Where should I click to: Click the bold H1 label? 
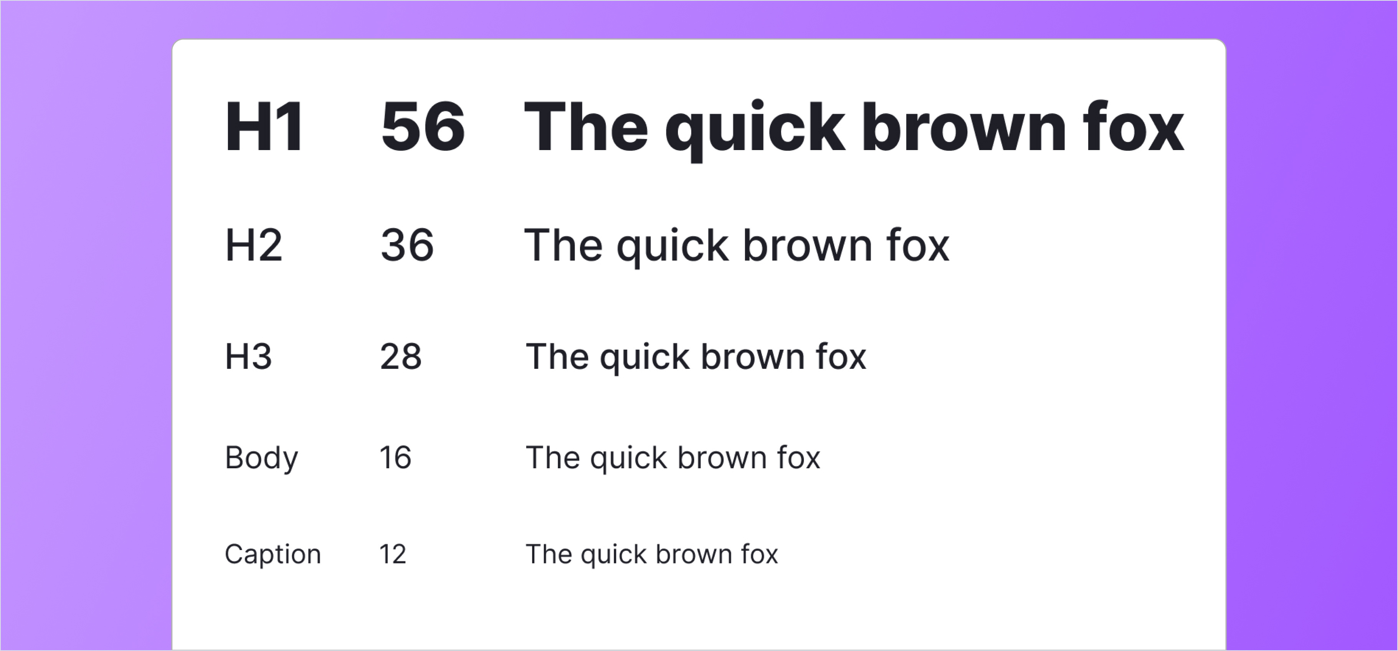264,127
